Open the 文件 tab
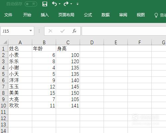The width and height of the screenshot is (166, 133). pos(8,15)
